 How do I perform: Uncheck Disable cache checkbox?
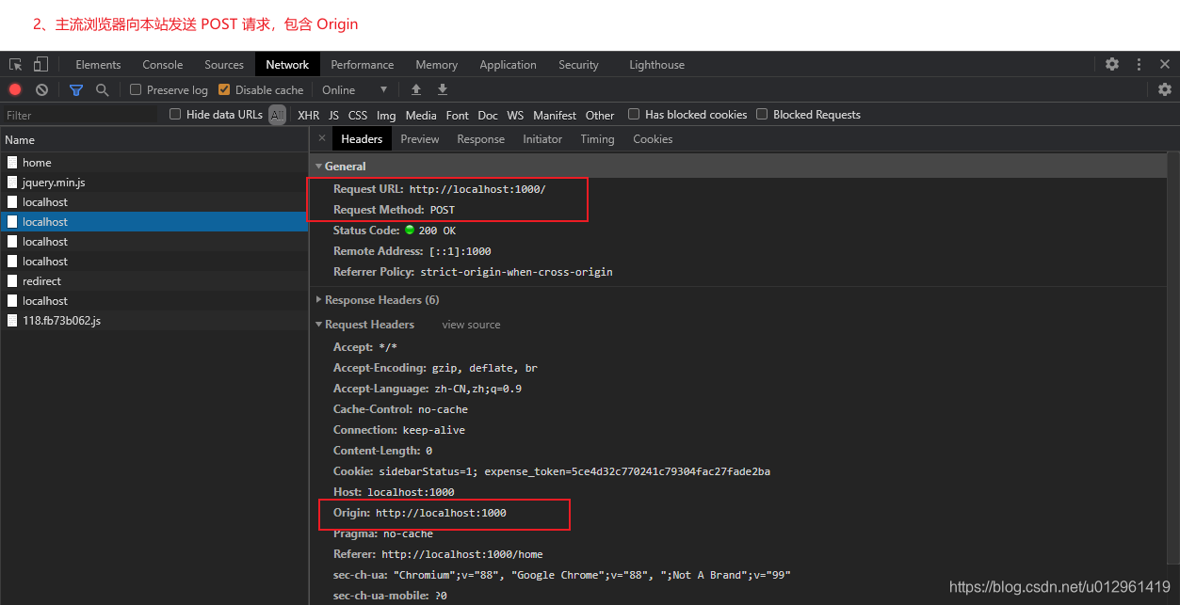(x=224, y=89)
